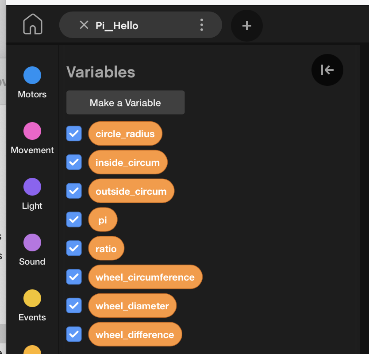
Task: Go to the Home screen icon
Action: 33,24
